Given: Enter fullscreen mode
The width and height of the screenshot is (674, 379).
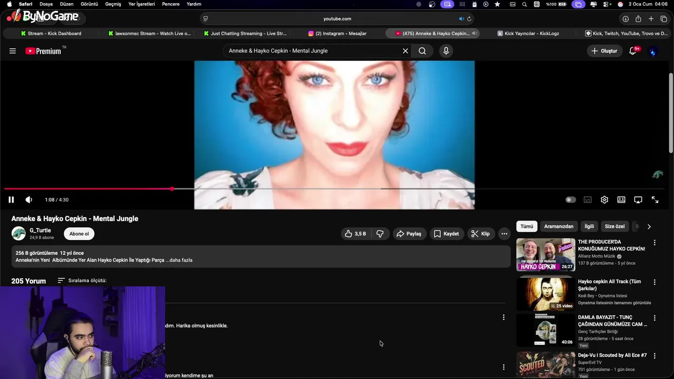Looking at the screenshot, I should click(655, 200).
